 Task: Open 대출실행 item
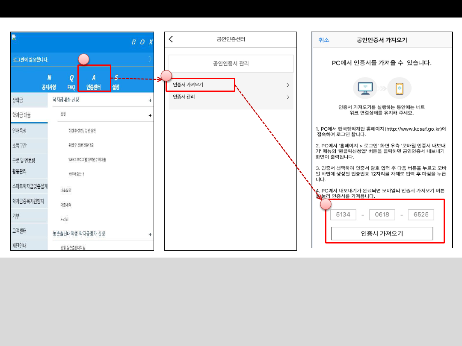click(x=66, y=191)
